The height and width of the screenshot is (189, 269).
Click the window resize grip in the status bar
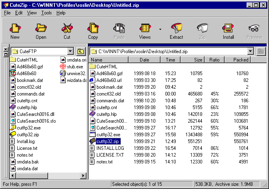tap(265, 184)
